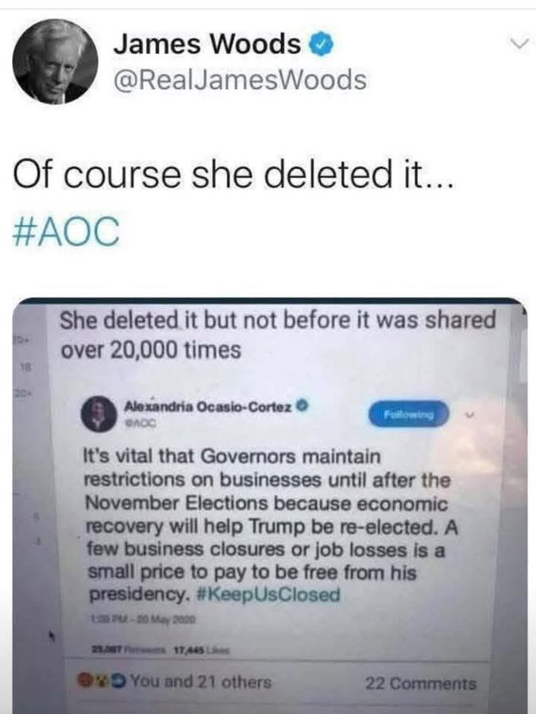Open the "You and 21 others" reactions list
536x714 pixels.
200,682
